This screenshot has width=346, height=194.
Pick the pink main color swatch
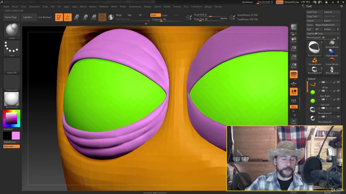click(x=16, y=136)
